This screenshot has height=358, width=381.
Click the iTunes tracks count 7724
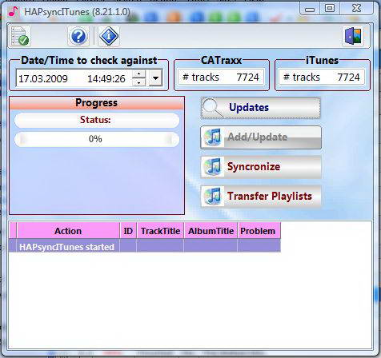(x=348, y=78)
